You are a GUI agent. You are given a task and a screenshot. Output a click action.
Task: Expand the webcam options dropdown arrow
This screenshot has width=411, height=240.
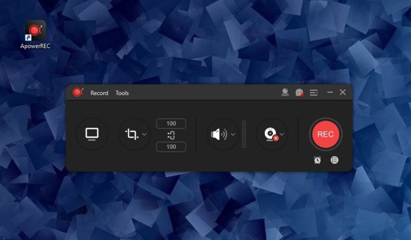tap(282, 134)
